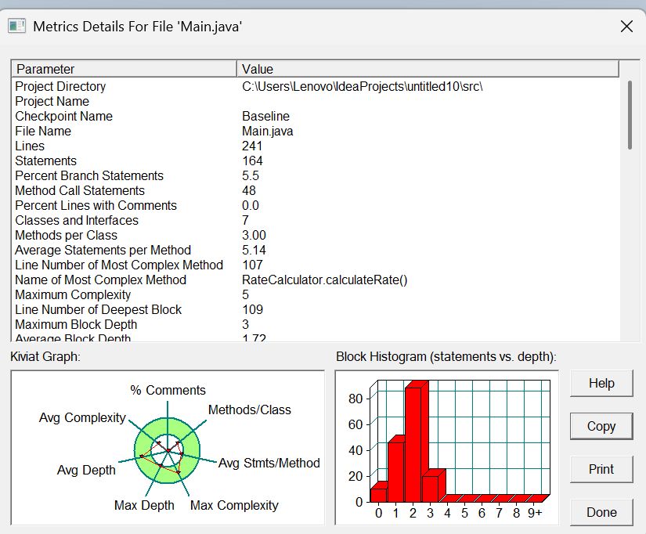Click the depth 1 histogram bar
646x534 pixels.
point(396,472)
